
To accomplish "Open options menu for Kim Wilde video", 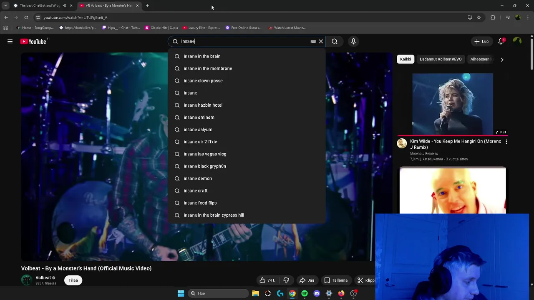I will point(506,142).
